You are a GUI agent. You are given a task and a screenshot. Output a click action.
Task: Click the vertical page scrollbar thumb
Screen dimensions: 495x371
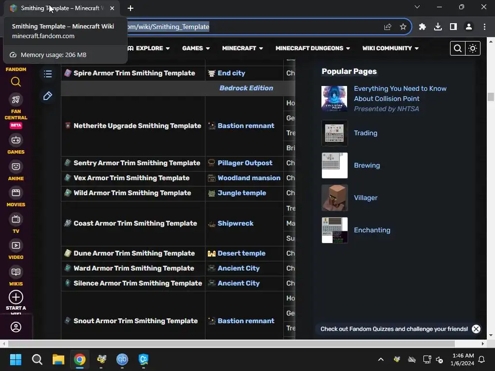coord(491,97)
